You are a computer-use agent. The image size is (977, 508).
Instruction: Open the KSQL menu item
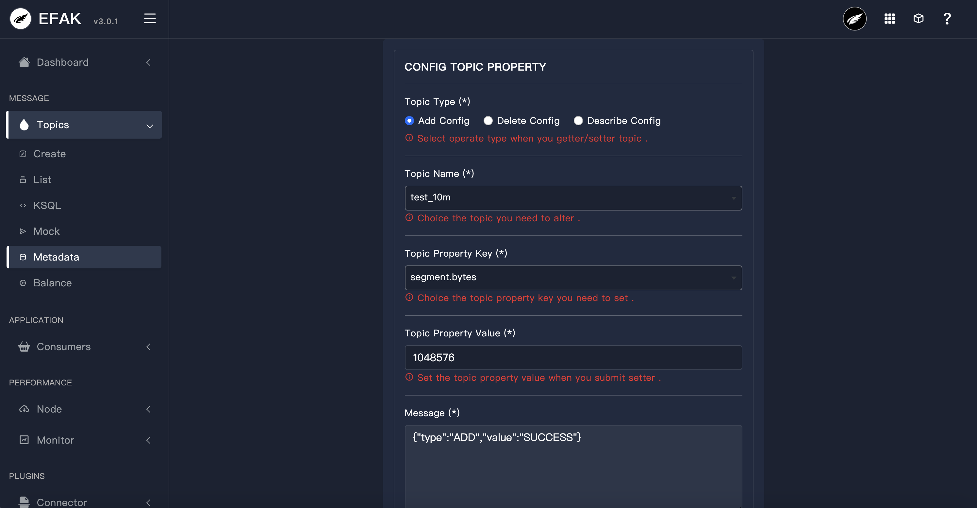(47, 205)
